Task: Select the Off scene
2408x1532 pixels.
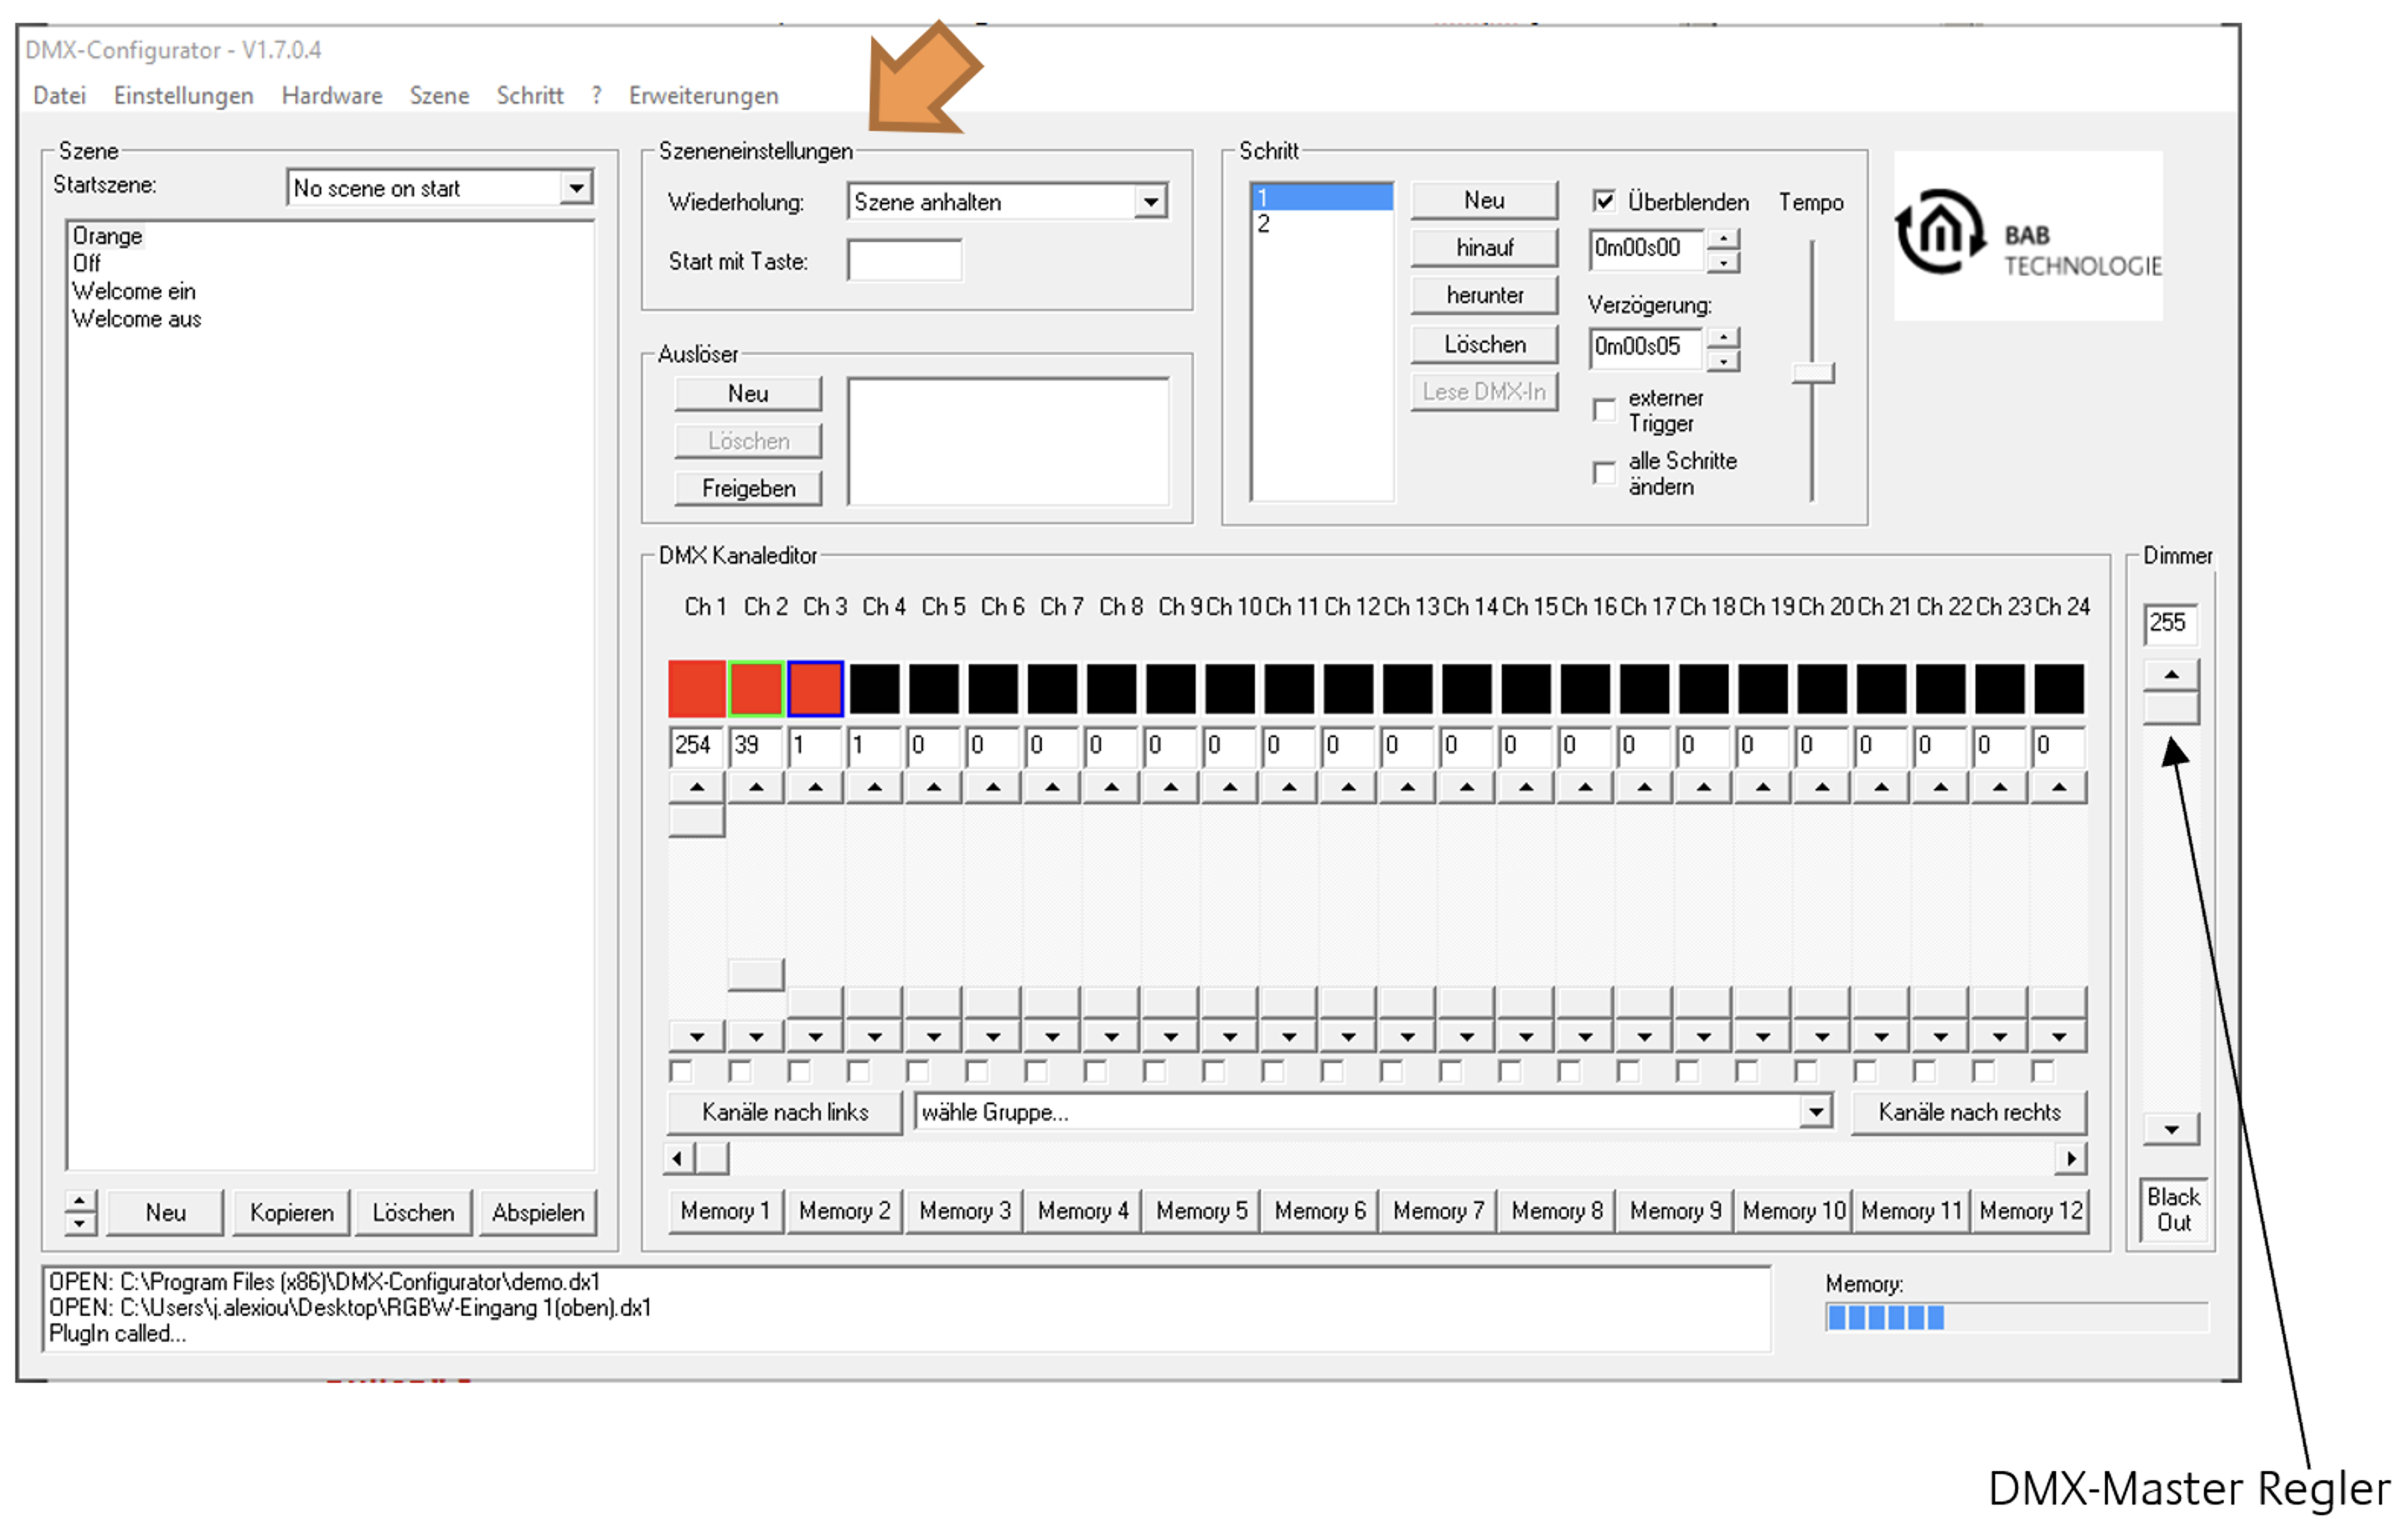Action: pos(87,264)
